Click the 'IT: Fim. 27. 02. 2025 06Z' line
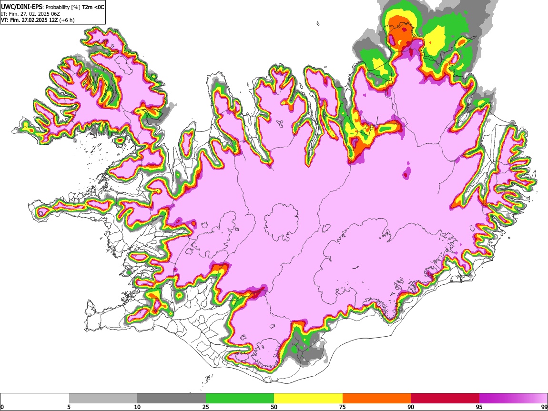This screenshot has width=548, height=411. pos(31,14)
